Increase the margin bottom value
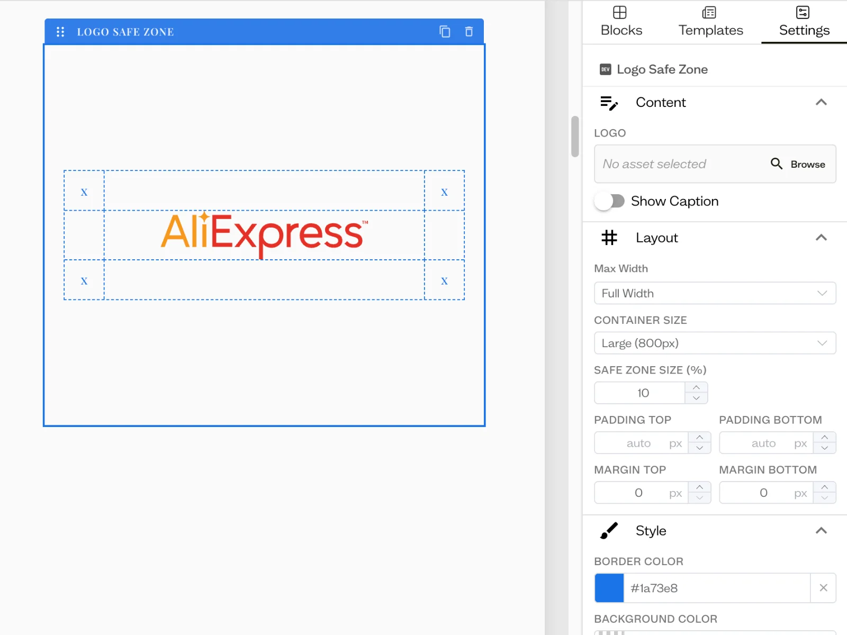This screenshot has height=635, width=847. (825, 487)
